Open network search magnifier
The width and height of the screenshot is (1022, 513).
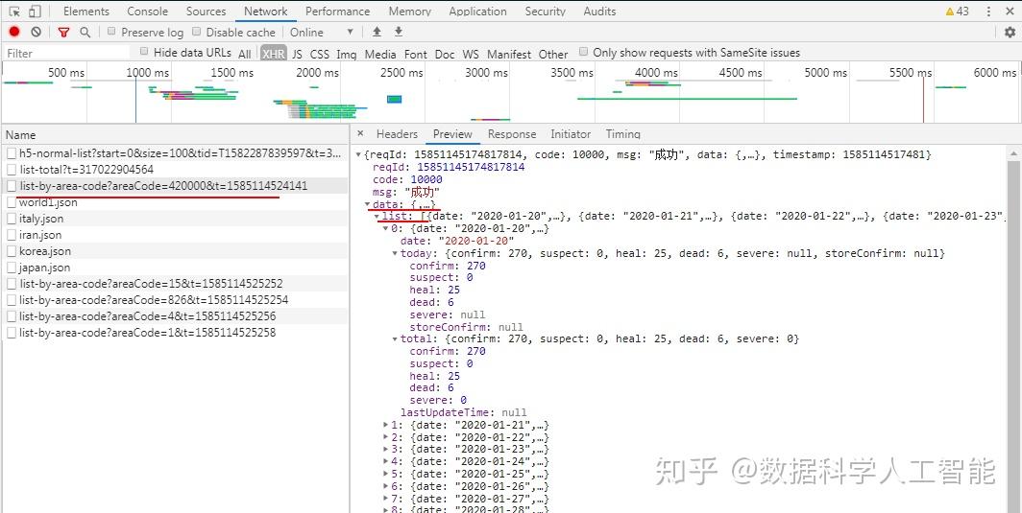coord(85,32)
